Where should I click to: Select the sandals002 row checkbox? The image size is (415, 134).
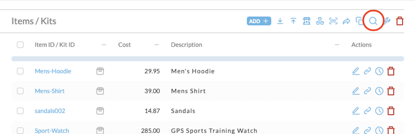coord(20,111)
